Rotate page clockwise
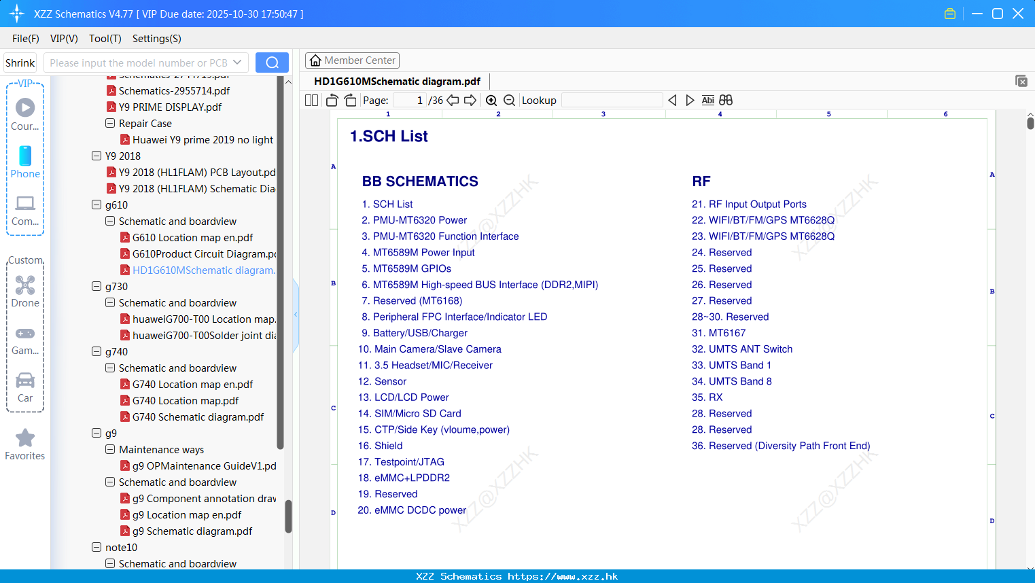 (x=350, y=100)
